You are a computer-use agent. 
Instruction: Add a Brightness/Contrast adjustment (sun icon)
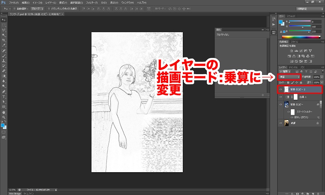(292, 50)
